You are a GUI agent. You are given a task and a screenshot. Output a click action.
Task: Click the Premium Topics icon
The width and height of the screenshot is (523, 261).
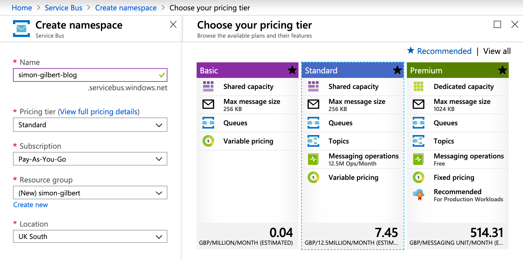(419, 141)
